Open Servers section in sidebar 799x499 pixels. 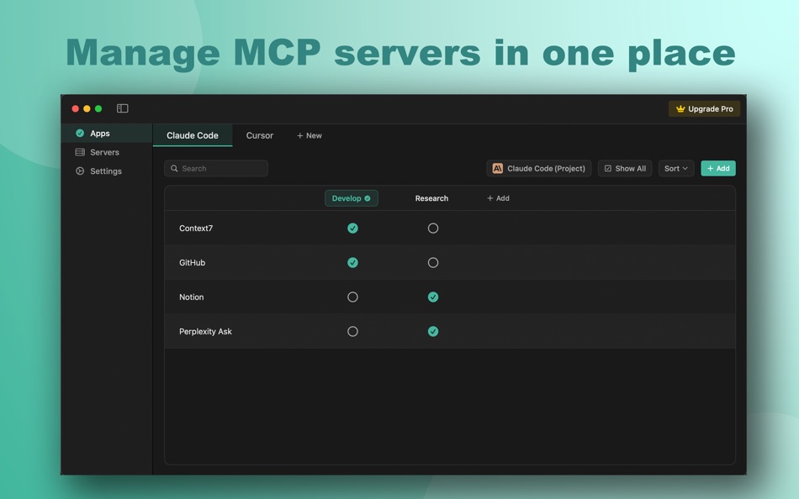(107, 152)
